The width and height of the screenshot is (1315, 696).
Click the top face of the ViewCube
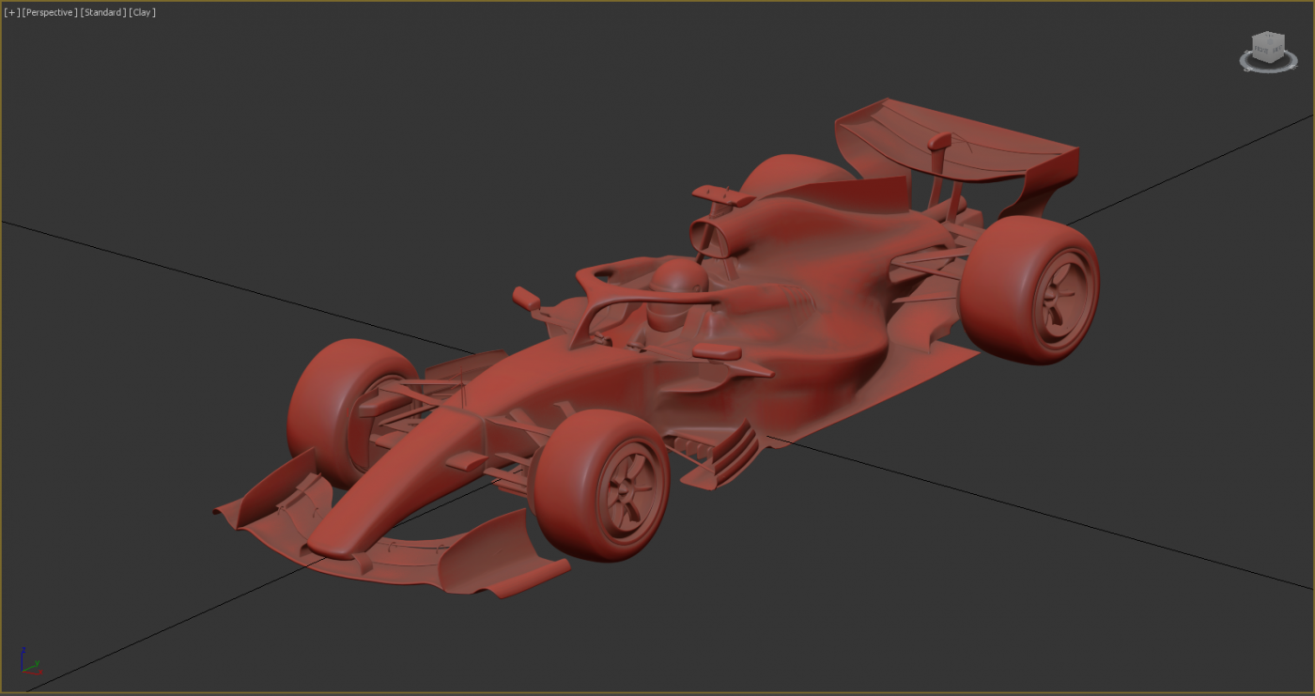click(x=1268, y=37)
